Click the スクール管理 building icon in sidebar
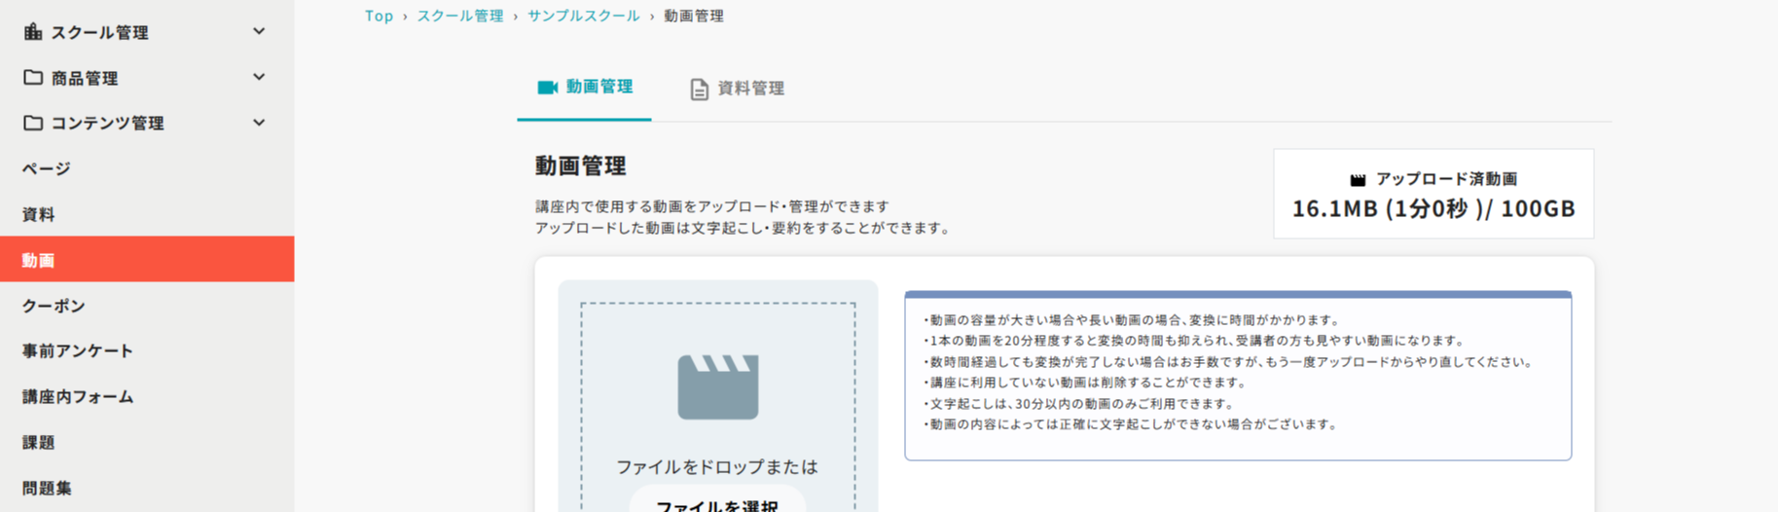This screenshot has height=512, width=1778. [33, 32]
